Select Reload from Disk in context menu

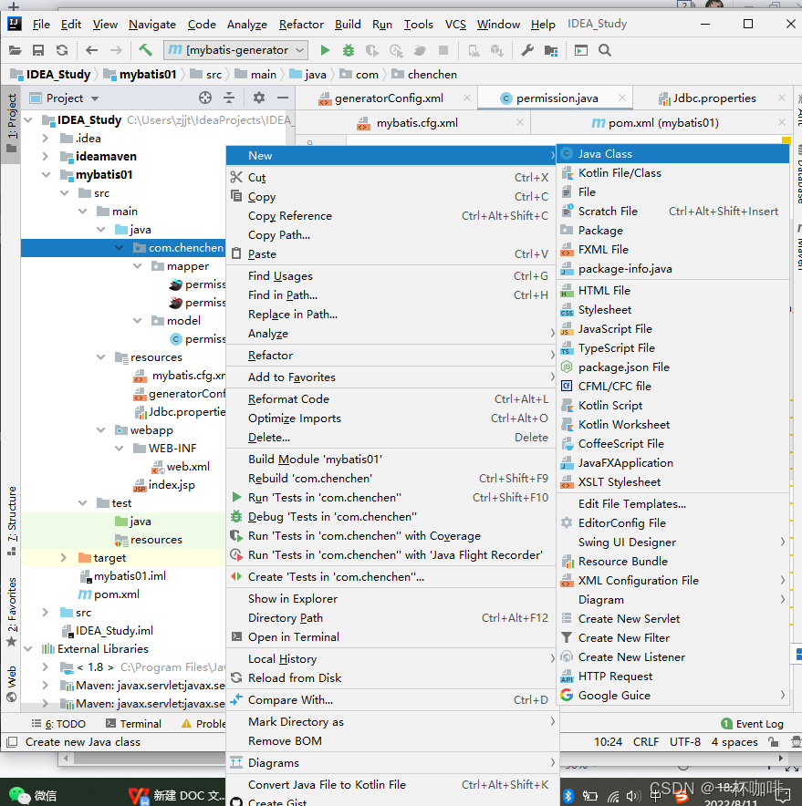[391, 678]
